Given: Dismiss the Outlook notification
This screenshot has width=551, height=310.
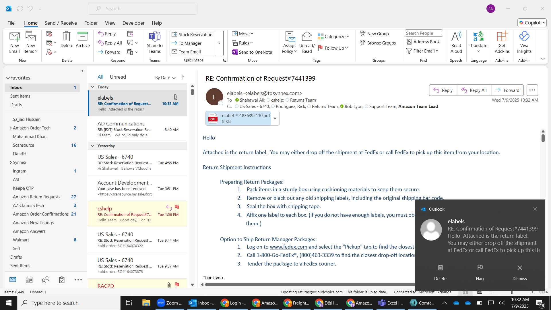Looking at the screenshot, I should 519,272.
